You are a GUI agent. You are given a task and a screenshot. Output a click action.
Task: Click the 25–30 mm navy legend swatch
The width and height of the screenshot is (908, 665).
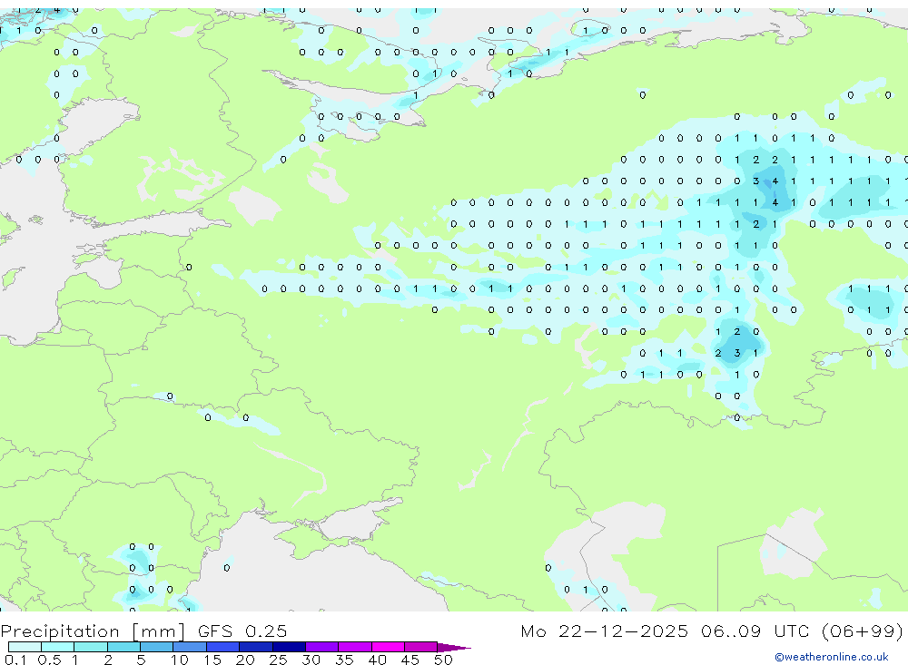[x=289, y=647]
